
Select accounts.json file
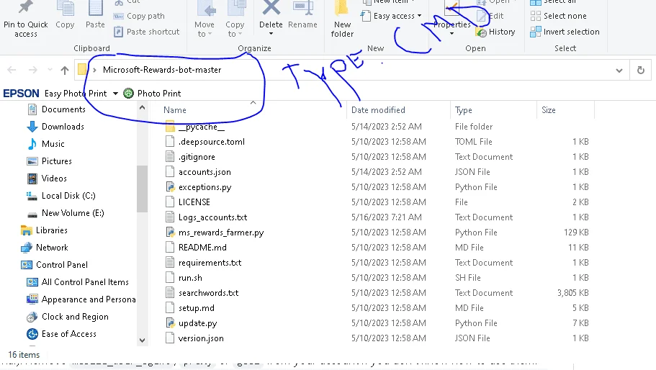(x=205, y=172)
